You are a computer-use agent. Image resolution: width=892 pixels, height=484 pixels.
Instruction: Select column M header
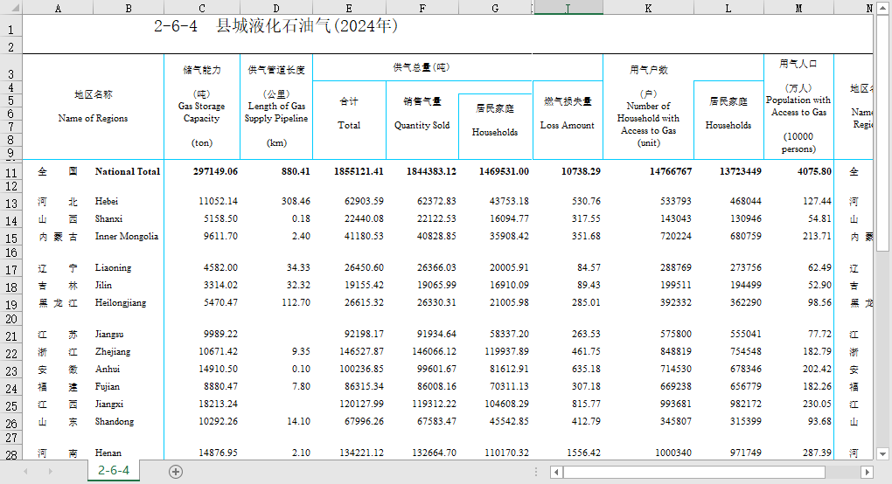(x=798, y=8)
